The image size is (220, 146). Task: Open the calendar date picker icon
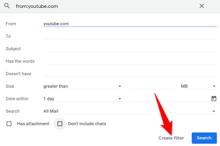pyautogui.click(x=214, y=99)
